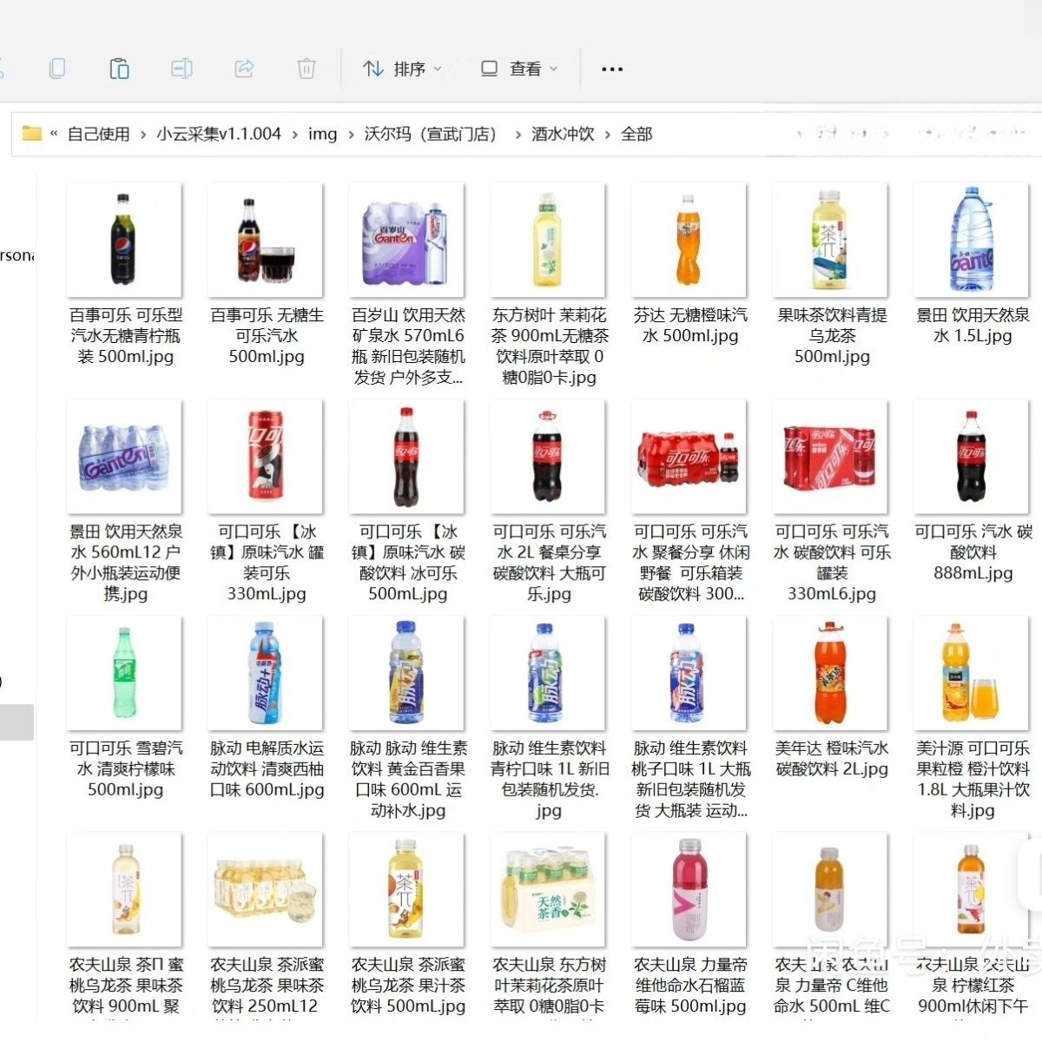1042x1042 pixels.
Task: Click the 全部 breadcrumb segment
Action: click(x=636, y=134)
